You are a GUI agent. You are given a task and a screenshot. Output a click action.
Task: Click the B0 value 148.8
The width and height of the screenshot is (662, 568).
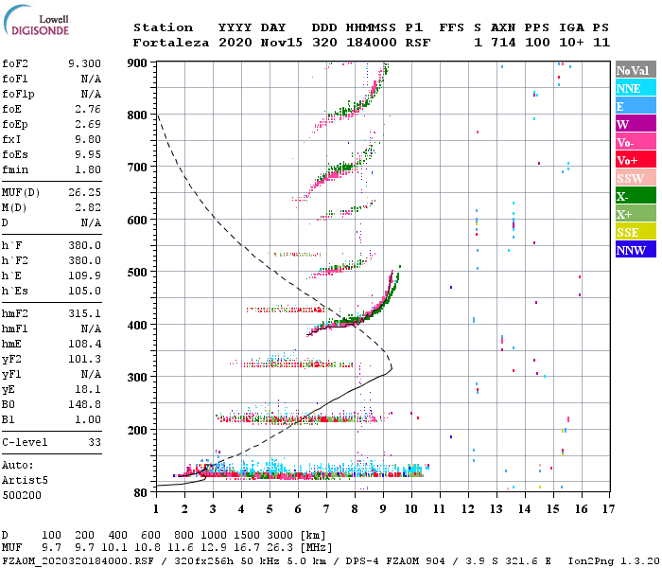pos(84,405)
